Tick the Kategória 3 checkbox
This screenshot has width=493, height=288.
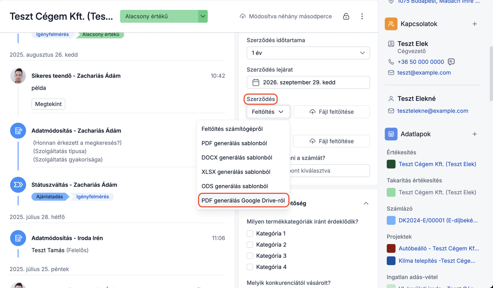250,256
